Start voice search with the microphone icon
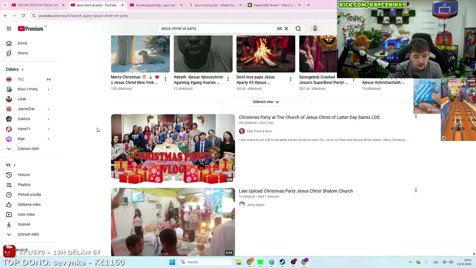Screen dimensions: 476x268 tap(315, 29)
